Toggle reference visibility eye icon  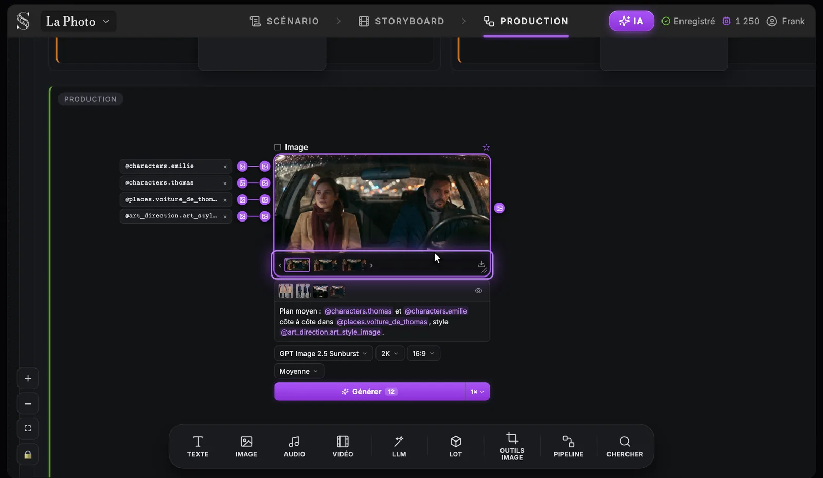click(x=478, y=291)
